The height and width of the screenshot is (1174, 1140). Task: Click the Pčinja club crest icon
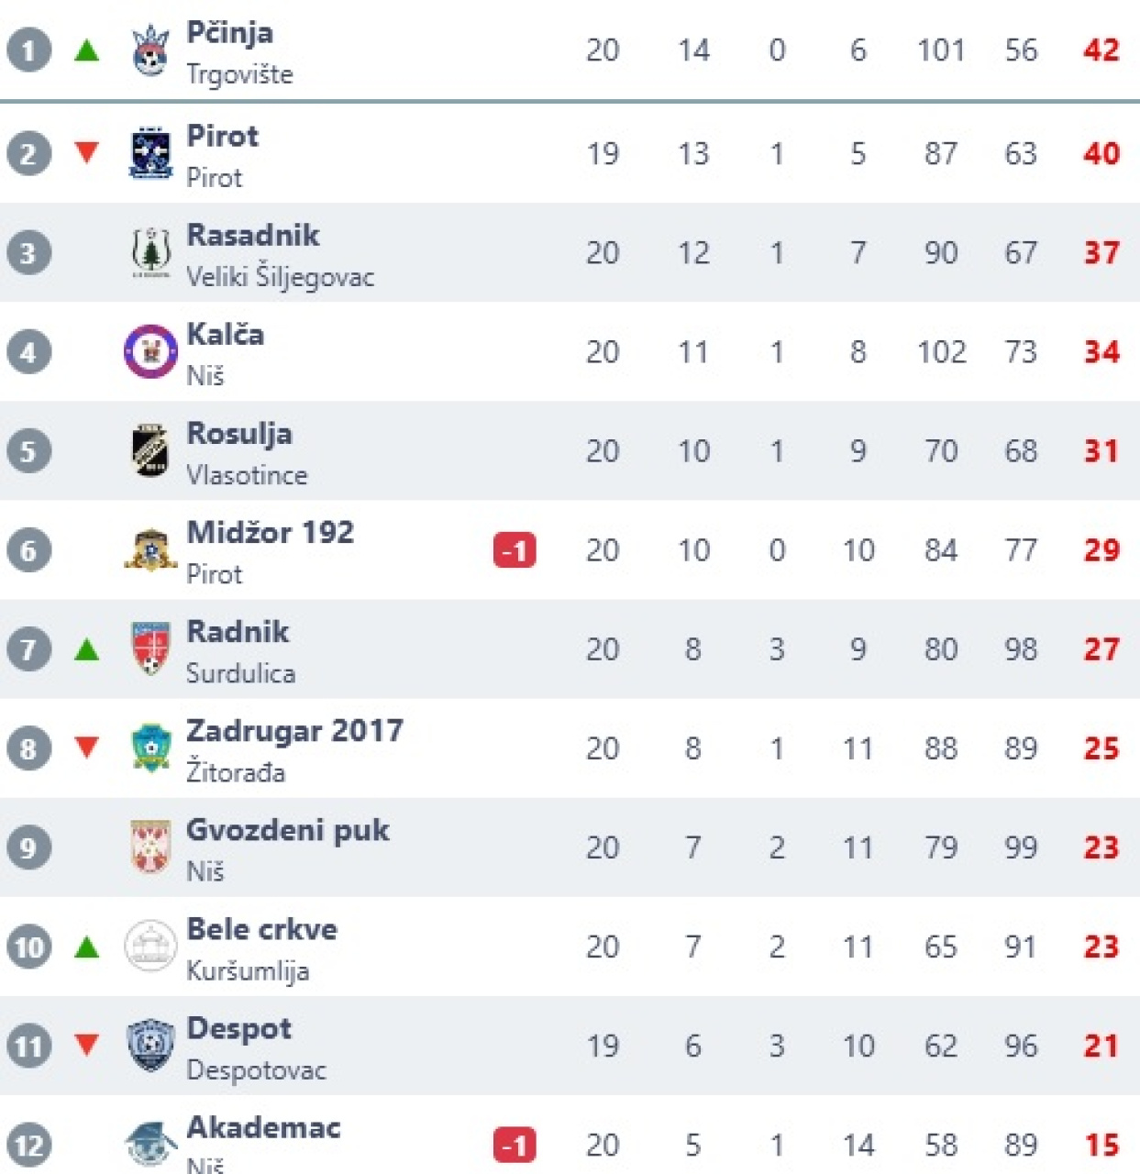point(150,50)
